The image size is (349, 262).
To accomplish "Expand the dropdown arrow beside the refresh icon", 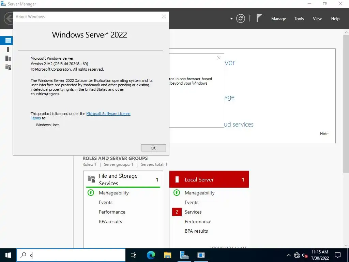I will pos(231,19).
